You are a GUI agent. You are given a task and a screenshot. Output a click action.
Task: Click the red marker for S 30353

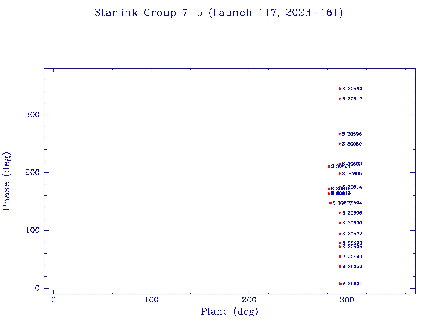[340, 267]
